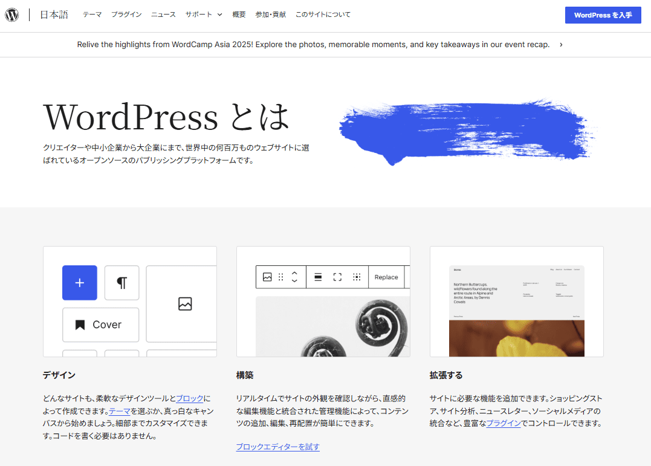Open the プラグイン link in extend paragraph

coord(504,424)
